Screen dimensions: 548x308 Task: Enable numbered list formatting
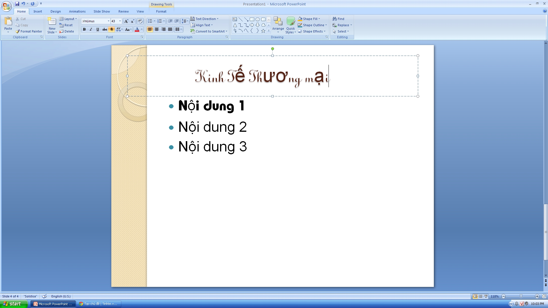(159, 21)
